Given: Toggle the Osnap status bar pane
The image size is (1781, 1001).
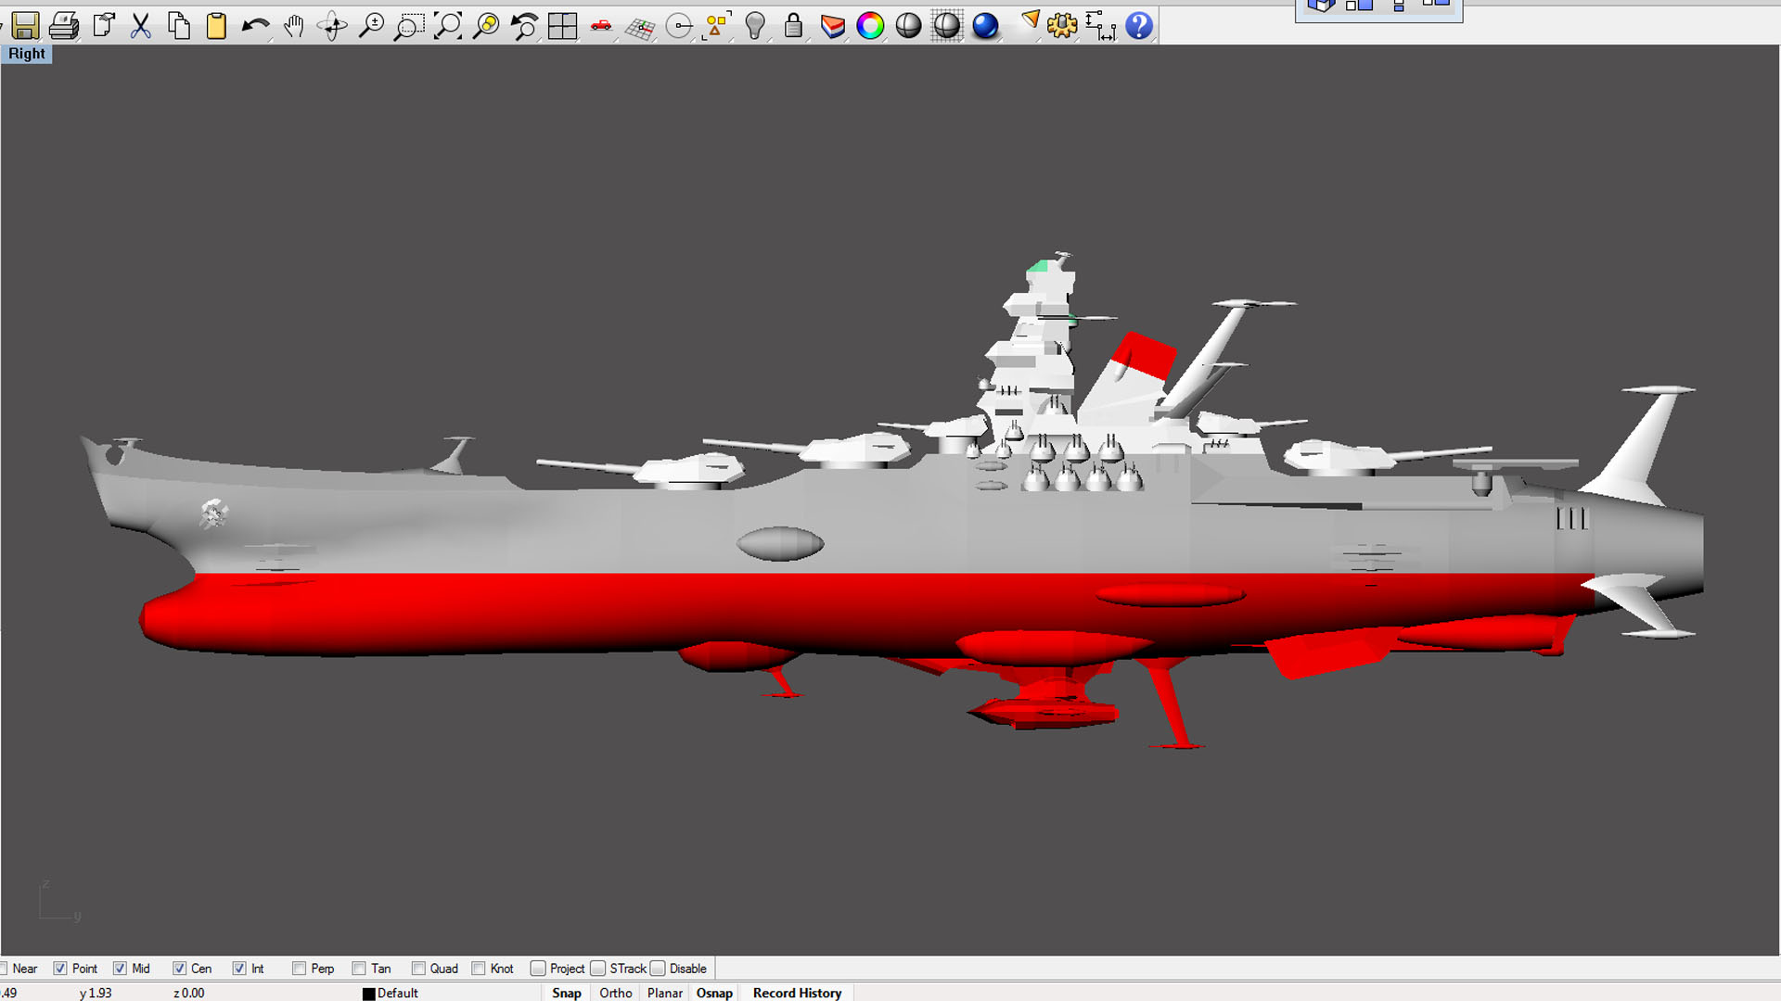Looking at the screenshot, I should point(714,993).
